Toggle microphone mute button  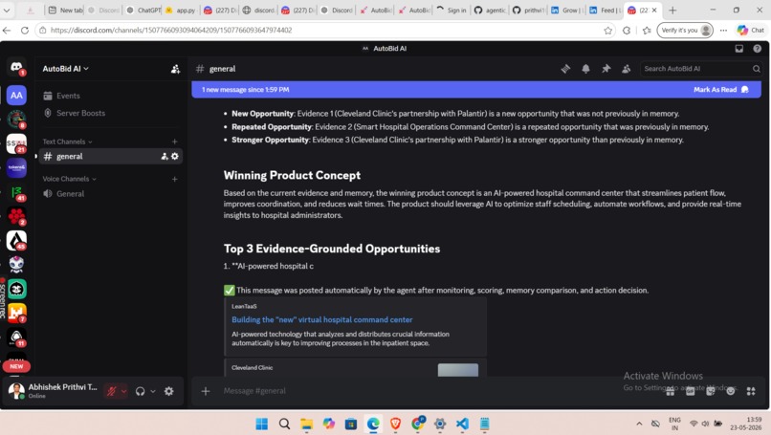112,391
